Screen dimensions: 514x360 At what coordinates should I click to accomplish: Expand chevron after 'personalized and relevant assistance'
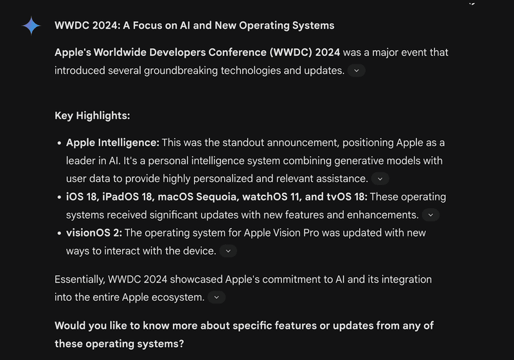tap(380, 179)
